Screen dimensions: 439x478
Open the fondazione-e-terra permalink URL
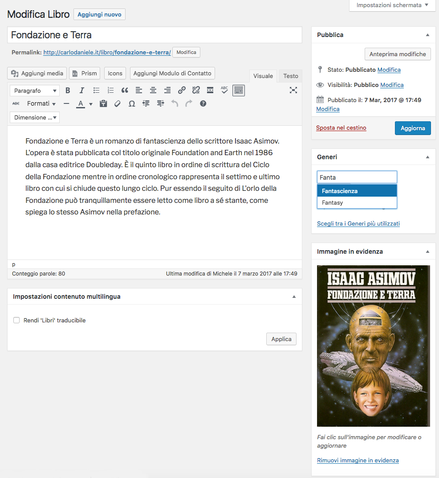point(107,53)
